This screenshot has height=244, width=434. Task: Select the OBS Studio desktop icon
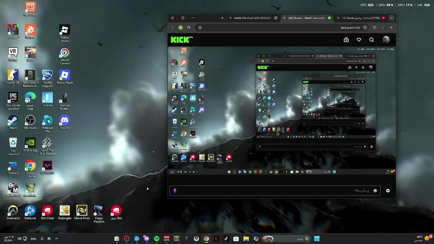point(30,122)
